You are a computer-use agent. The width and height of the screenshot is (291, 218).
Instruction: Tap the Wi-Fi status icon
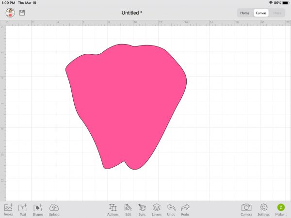[x=271, y=3]
